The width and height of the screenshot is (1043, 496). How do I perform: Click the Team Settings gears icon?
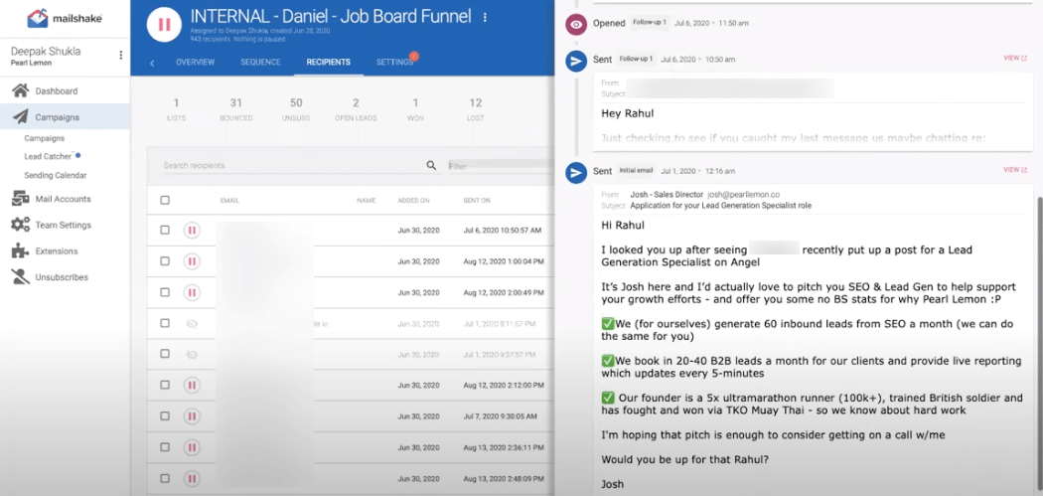pyautogui.click(x=21, y=225)
